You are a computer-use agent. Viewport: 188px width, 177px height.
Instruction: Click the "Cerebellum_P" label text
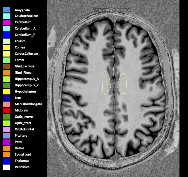pos(25,35)
